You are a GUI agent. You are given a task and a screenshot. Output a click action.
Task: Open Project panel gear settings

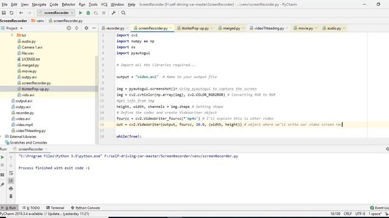coord(86,28)
